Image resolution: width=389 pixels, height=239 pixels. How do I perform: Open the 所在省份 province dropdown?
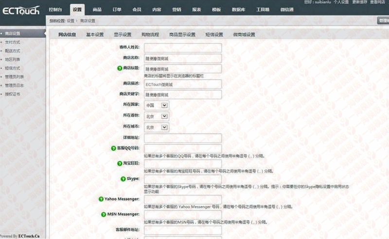157,116
